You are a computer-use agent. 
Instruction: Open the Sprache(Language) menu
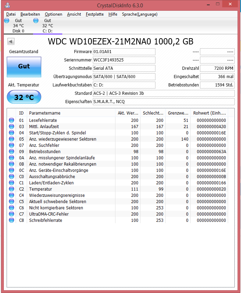click(x=139, y=14)
